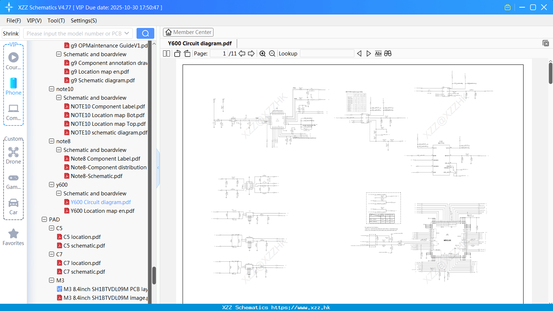Collapse the C5 tree node

click(x=52, y=228)
